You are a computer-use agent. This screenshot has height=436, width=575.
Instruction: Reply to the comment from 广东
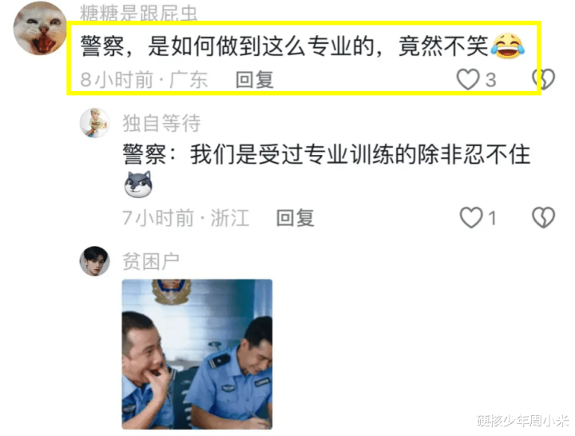click(x=255, y=80)
